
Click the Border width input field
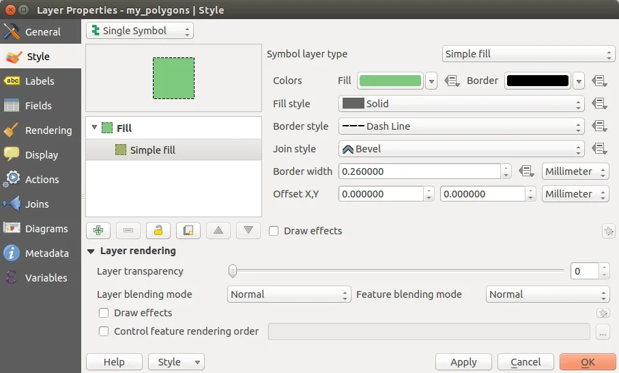tap(420, 171)
